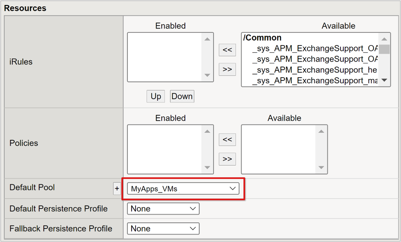Click Policies Available list scroll-down arrow
The height and width of the screenshot is (242, 401).
(321, 168)
